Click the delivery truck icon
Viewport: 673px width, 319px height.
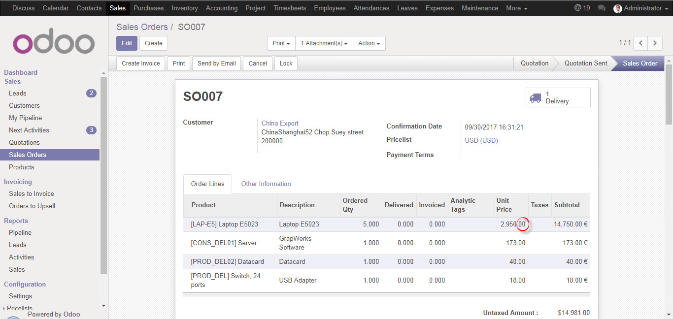[x=535, y=97]
